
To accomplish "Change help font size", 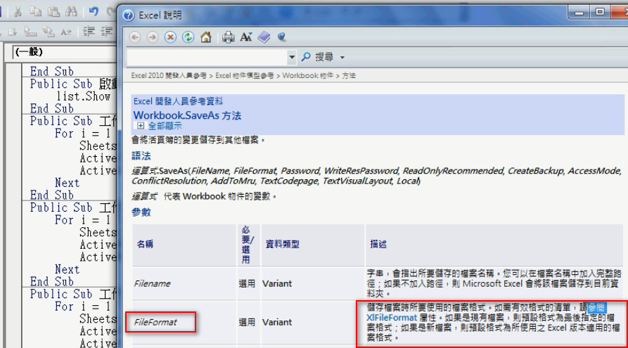I will 246,37.
